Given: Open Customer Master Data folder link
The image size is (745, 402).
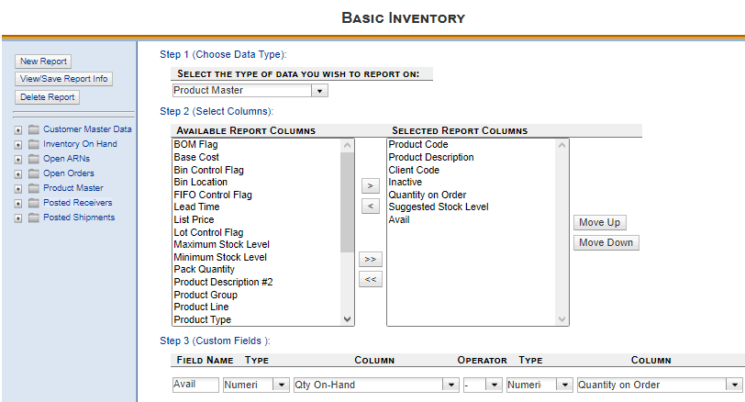Looking at the screenshot, I should tap(87, 129).
